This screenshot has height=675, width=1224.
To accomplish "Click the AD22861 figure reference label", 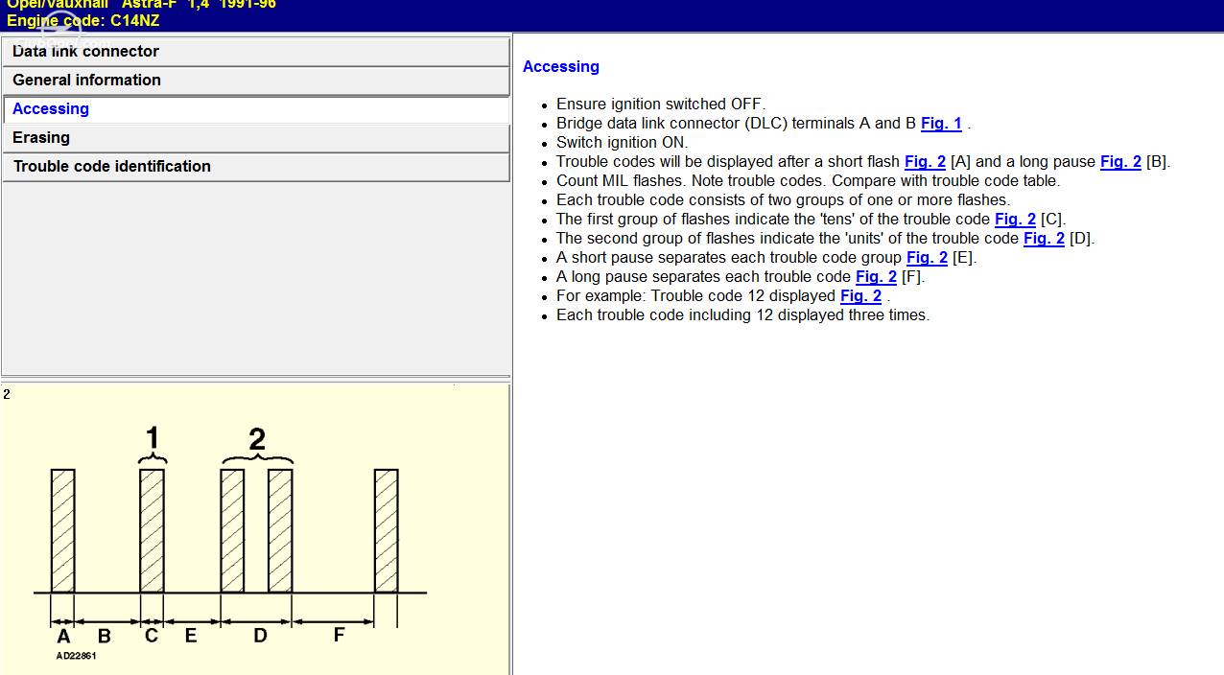I will [x=76, y=656].
